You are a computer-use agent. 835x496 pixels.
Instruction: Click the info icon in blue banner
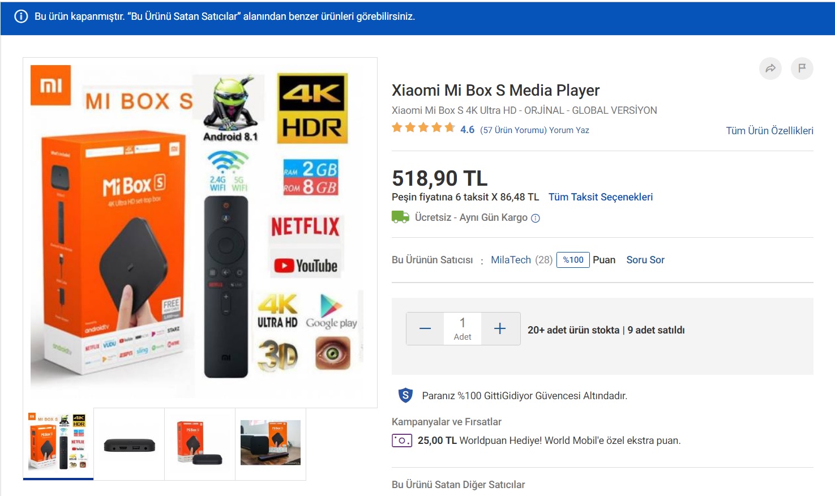tap(21, 16)
